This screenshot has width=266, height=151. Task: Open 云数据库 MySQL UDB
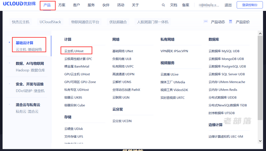(224, 51)
